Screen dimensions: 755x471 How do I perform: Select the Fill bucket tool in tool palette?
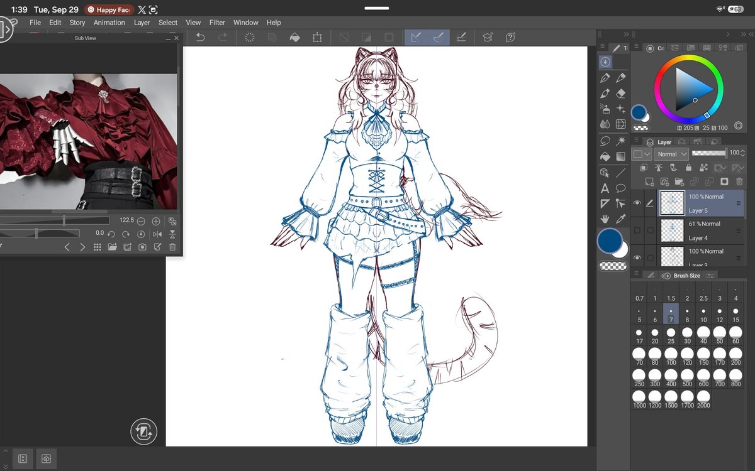605,156
